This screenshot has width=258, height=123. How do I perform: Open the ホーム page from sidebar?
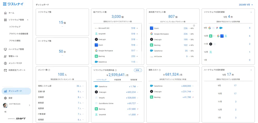11,13
